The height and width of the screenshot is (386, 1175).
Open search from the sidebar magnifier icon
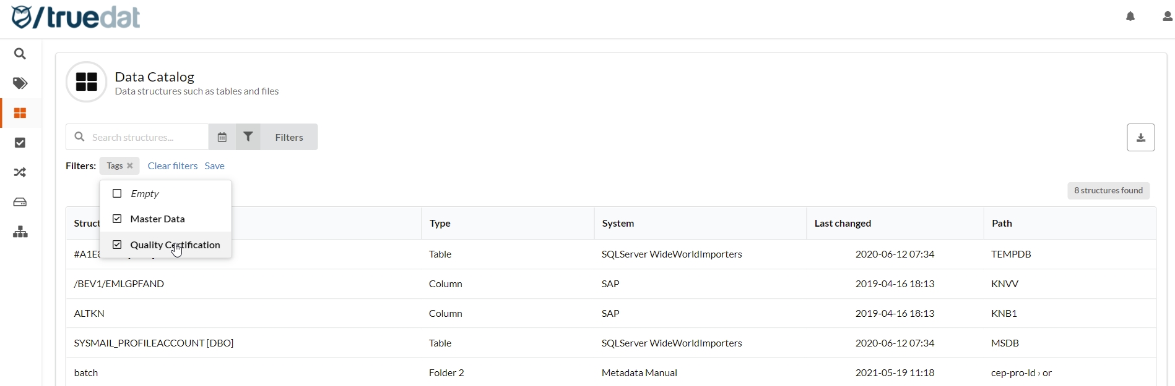(x=20, y=54)
